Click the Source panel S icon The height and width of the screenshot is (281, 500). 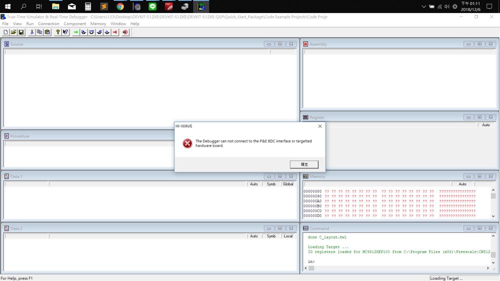point(7,44)
